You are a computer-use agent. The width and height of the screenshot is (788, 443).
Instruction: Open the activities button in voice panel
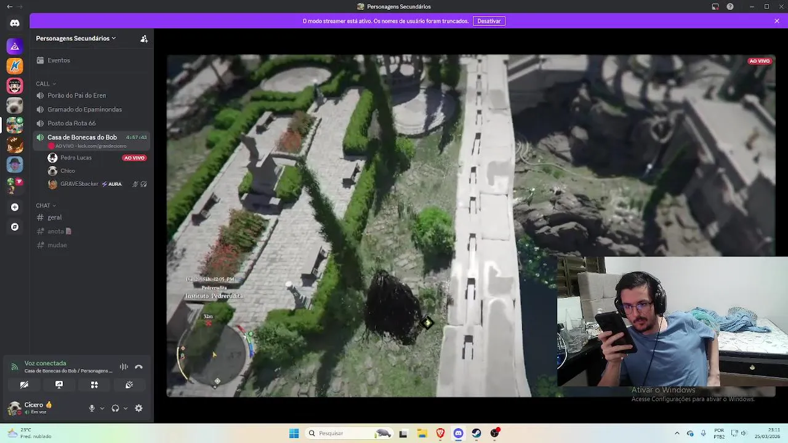(x=94, y=385)
